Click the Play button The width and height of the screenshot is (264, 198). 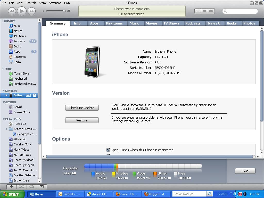(x=22, y=11)
